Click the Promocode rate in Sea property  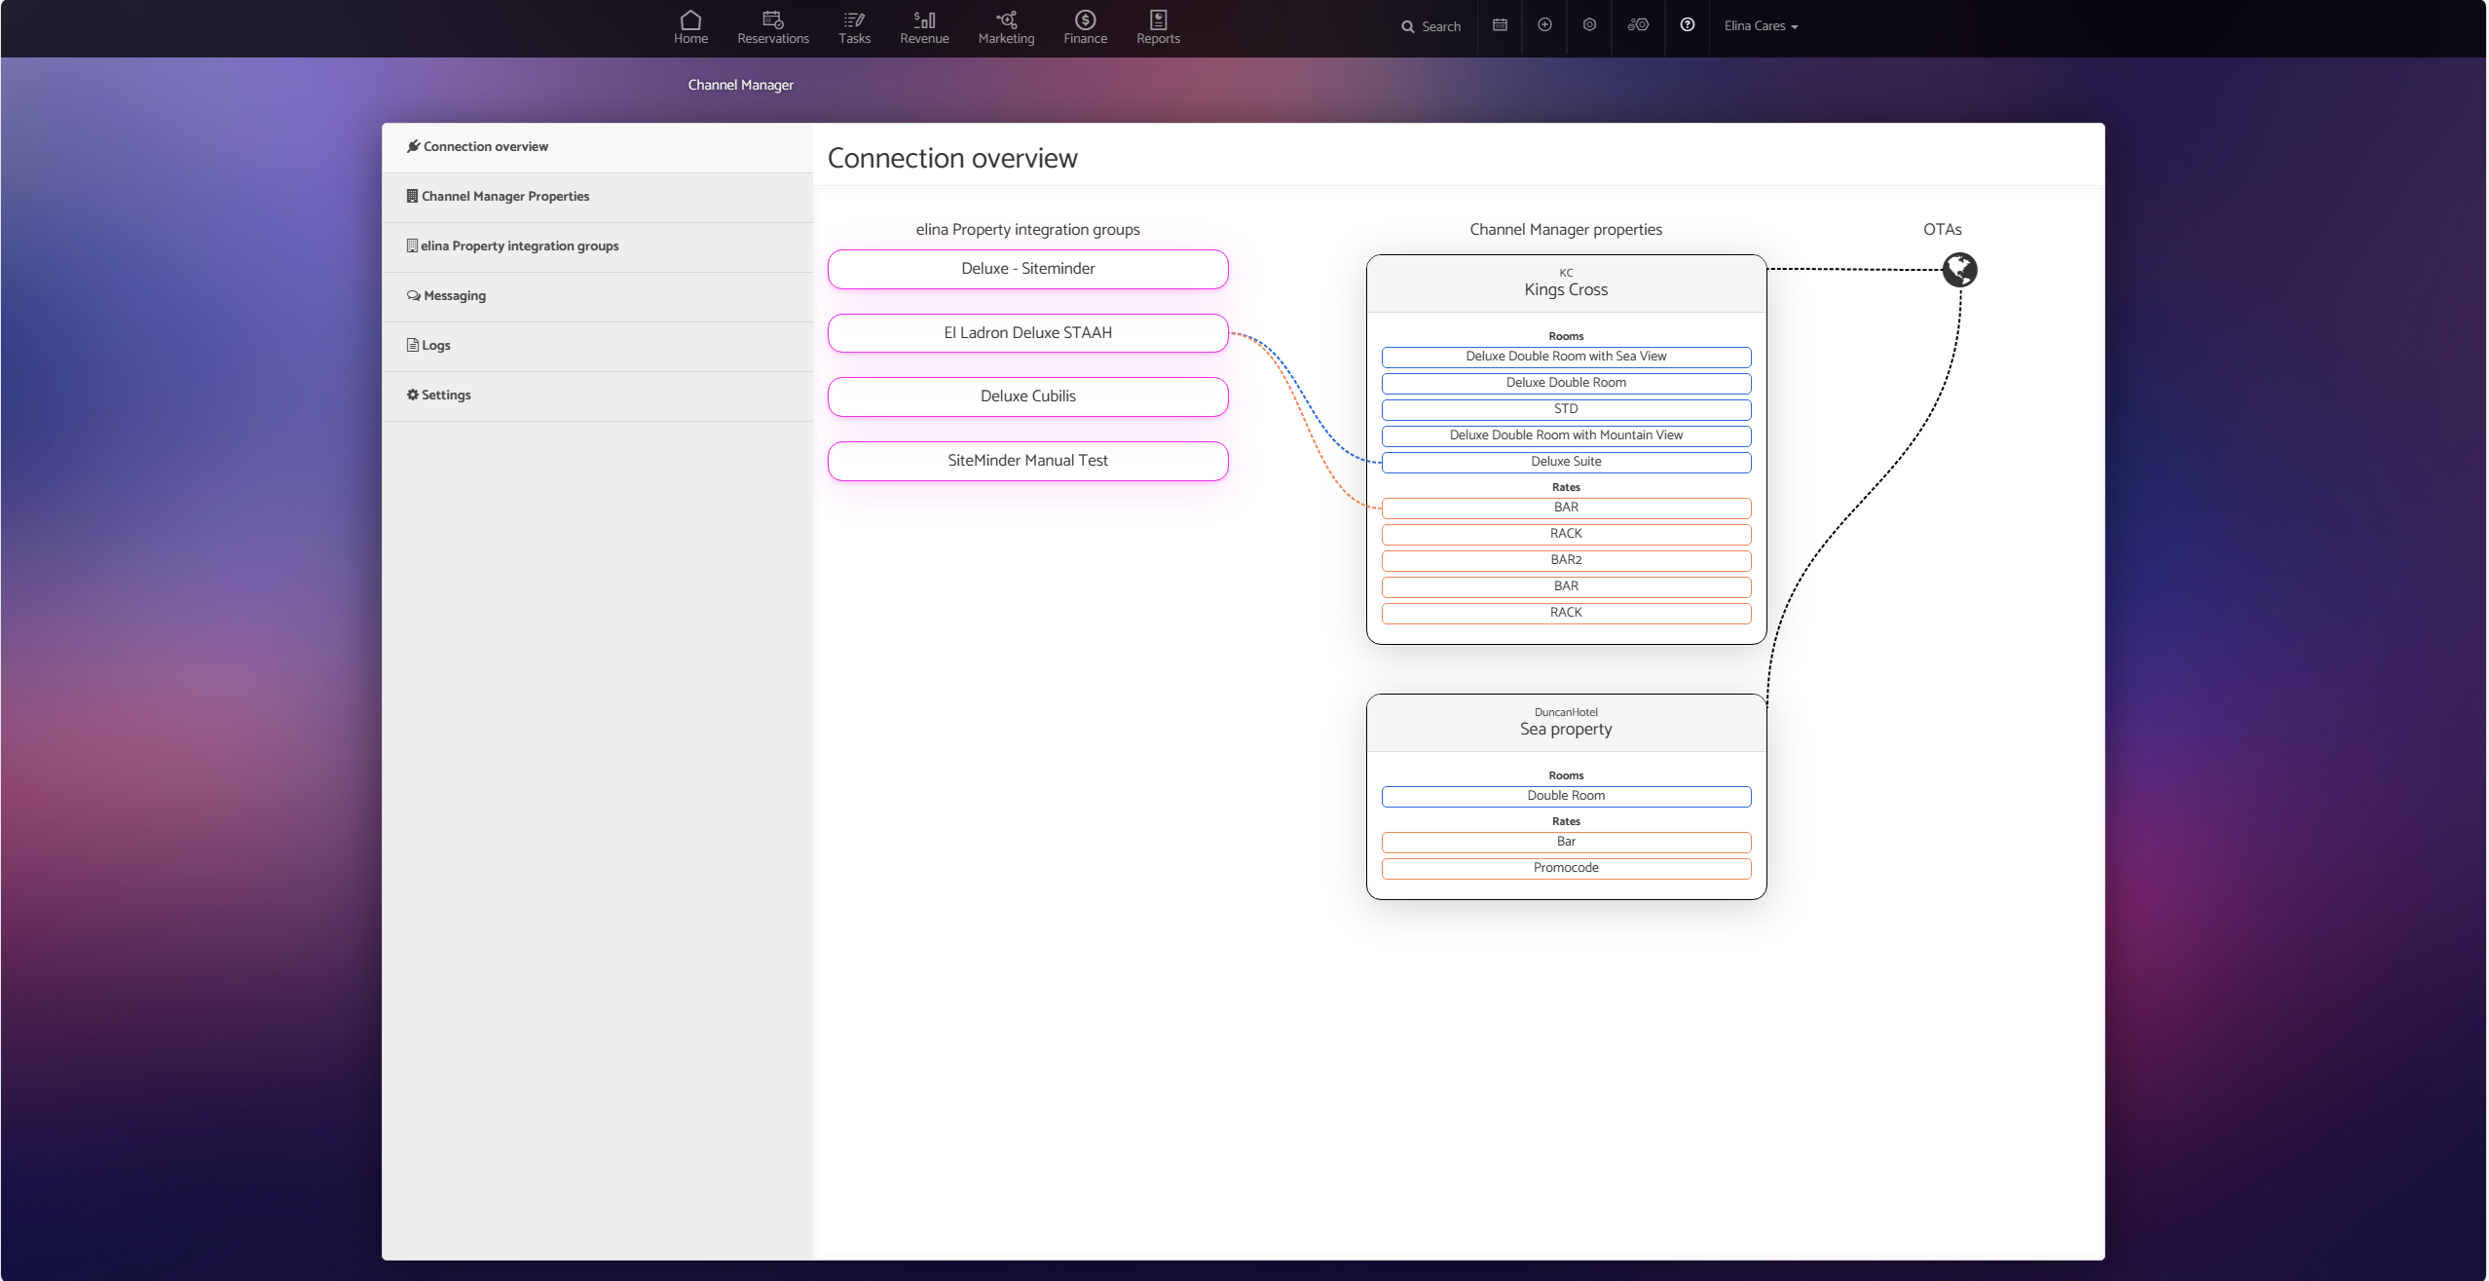1565,868
